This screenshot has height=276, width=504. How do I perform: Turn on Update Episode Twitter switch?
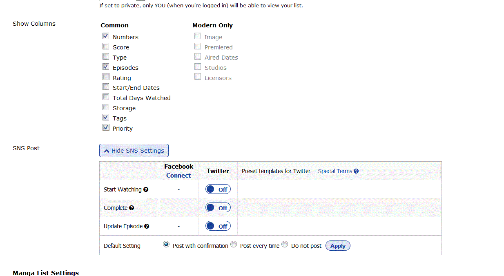(218, 226)
